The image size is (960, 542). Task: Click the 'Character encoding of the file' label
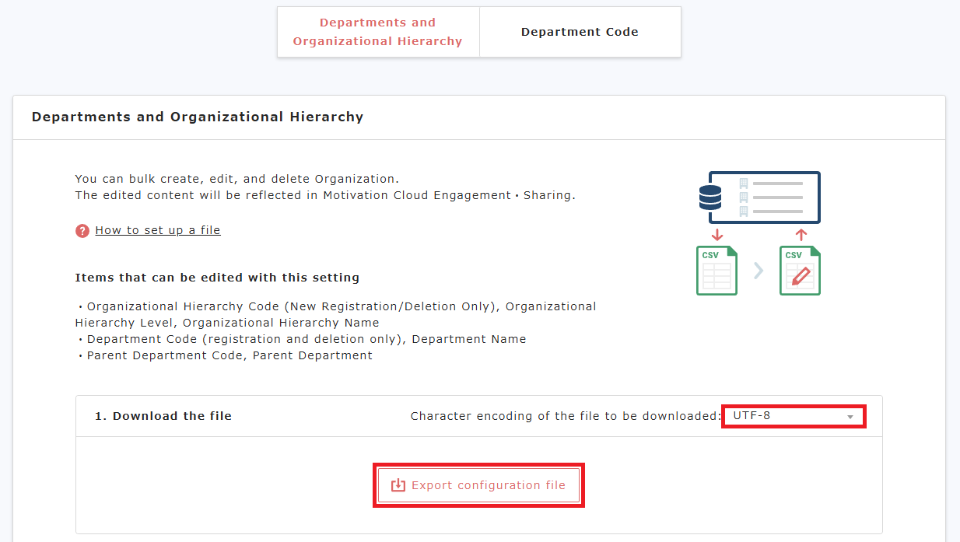click(x=566, y=416)
